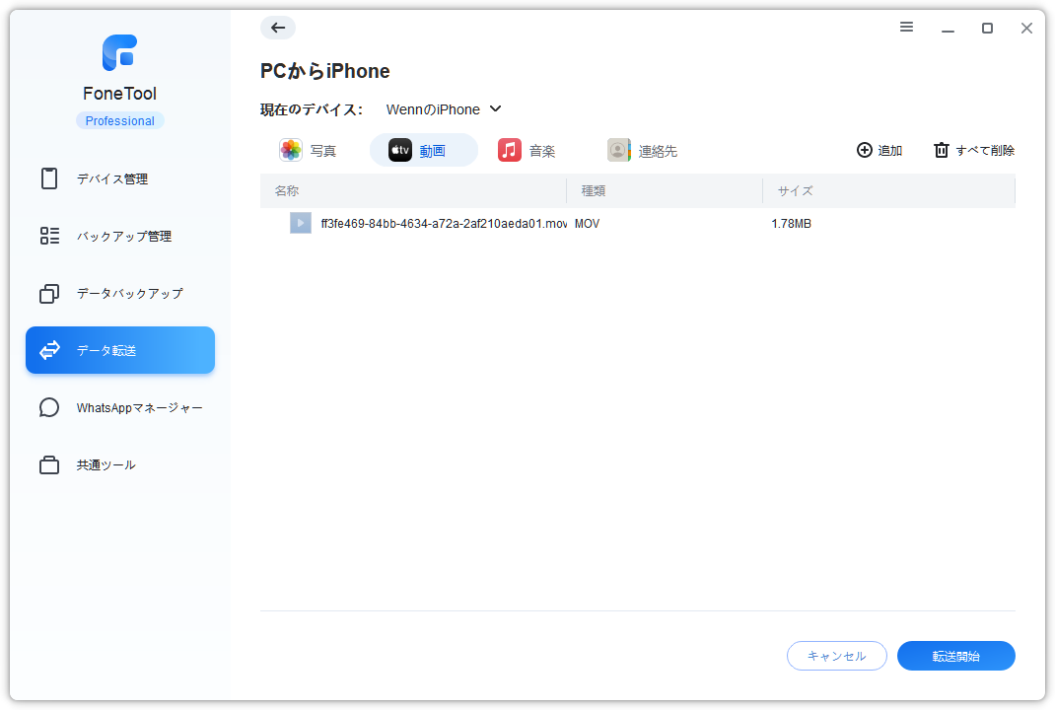
Task: Expand the WennのiPhone device dropdown
Action: tap(444, 109)
